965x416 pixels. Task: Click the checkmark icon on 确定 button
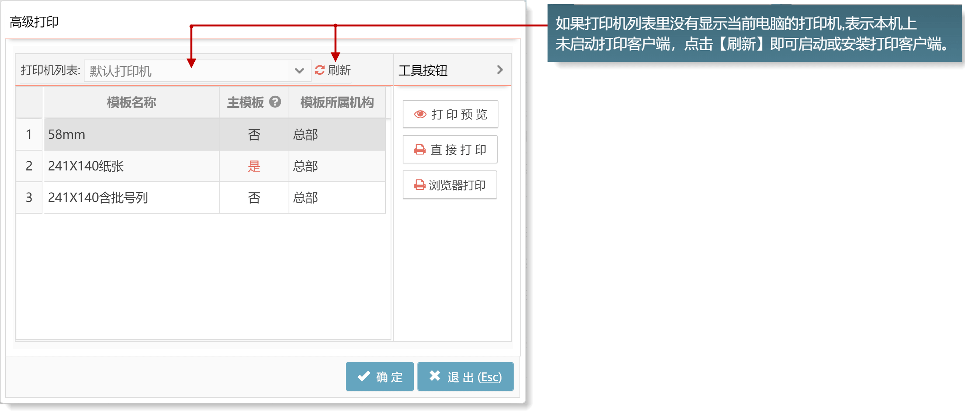[x=364, y=376]
